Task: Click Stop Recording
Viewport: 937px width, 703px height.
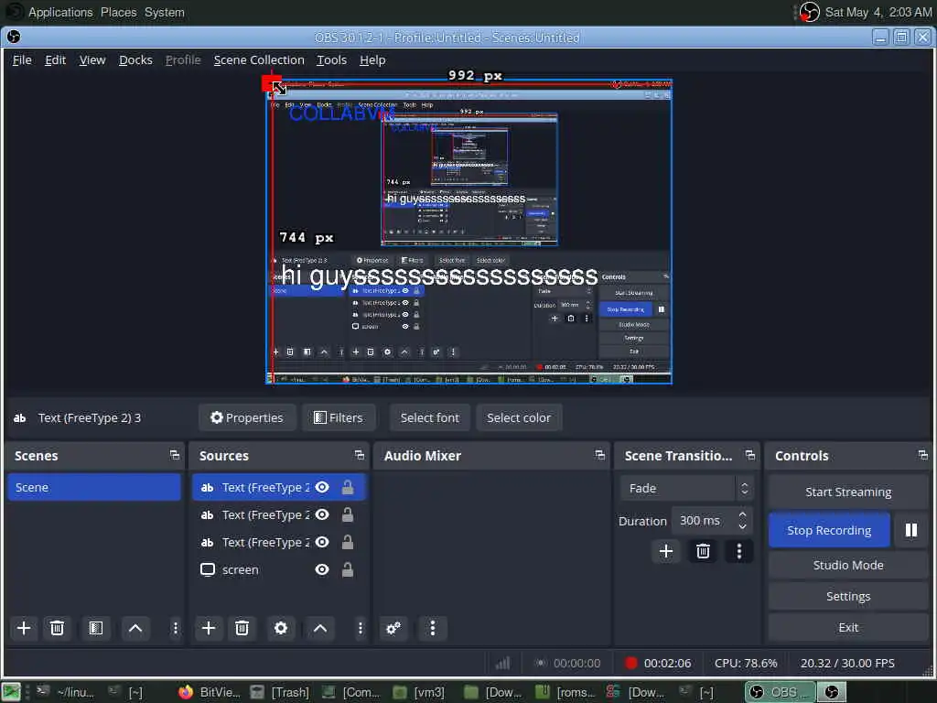Action: click(x=829, y=530)
